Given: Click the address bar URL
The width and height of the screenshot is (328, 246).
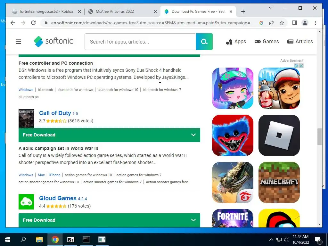Looking at the screenshot, I should click(152, 23).
